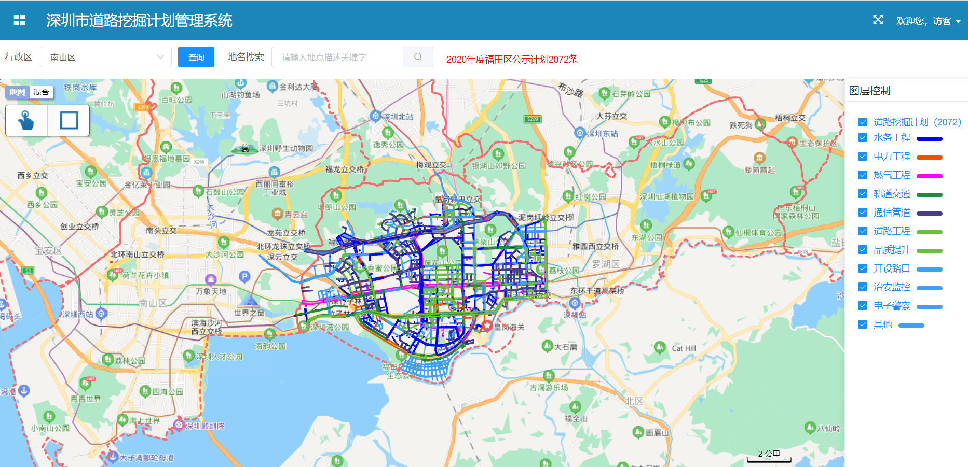Toggle fullscreen with the expand icon
Viewport: 968px width, 467px height.
pyautogui.click(x=878, y=20)
